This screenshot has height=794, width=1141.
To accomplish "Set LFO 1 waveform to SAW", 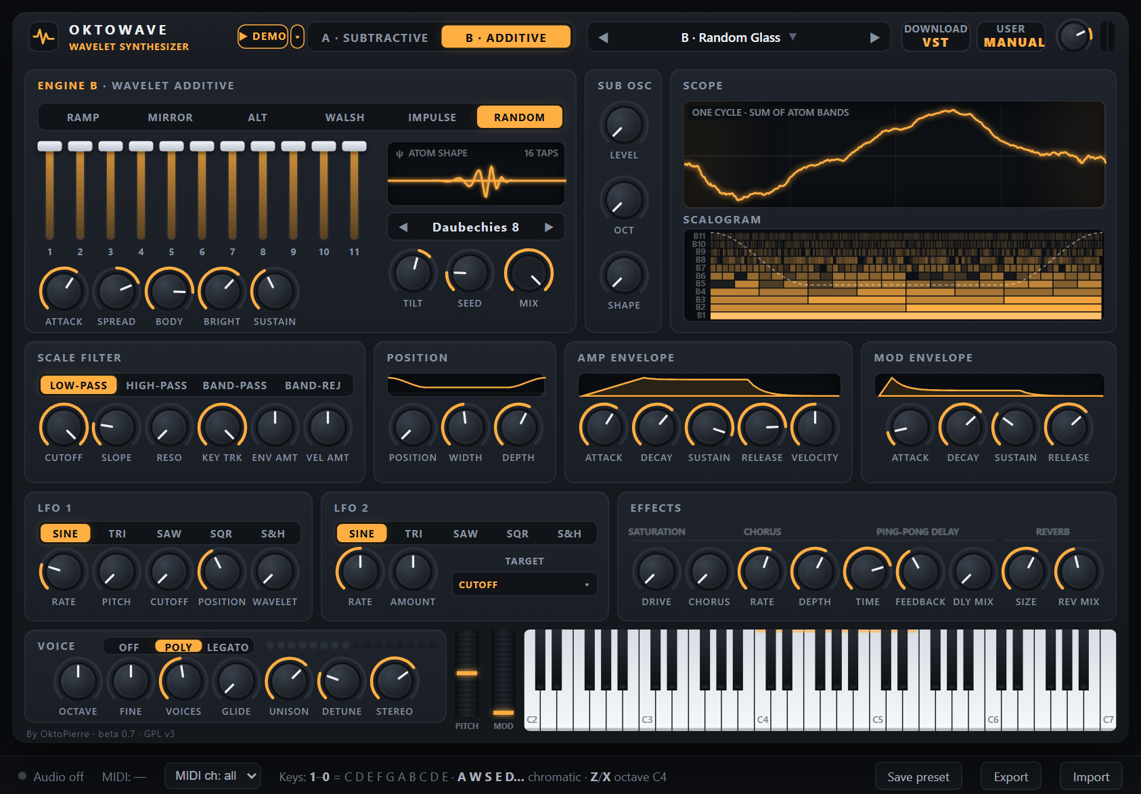I will click(169, 533).
